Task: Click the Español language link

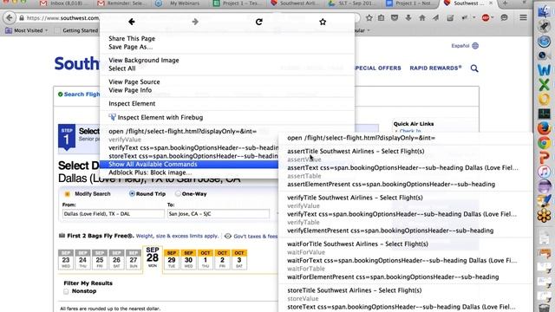Action: pyautogui.click(x=460, y=46)
